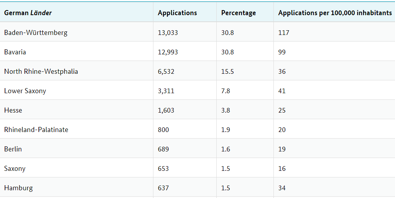This screenshot has width=395, height=198.
Task: Click the 41 per-100,000 value
Action: pyautogui.click(x=282, y=91)
